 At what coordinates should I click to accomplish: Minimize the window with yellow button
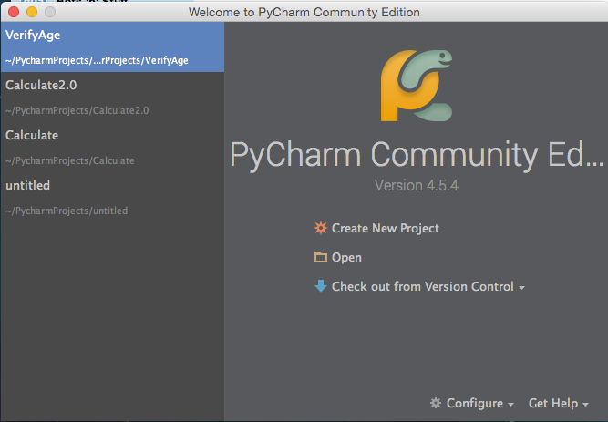pos(32,12)
